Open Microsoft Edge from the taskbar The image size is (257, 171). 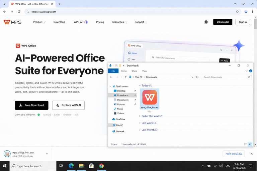[x=71, y=166]
